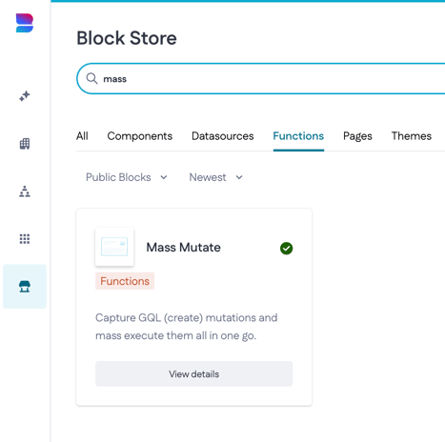Open the sparkles AI icon in sidebar
This screenshot has height=442, width=445.
(25, 96)
